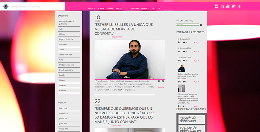The height and width of the screenshot is (132, 260).
Task: Click the site logo beside Asesores en Prensa
Action: (x=6, y=6)
